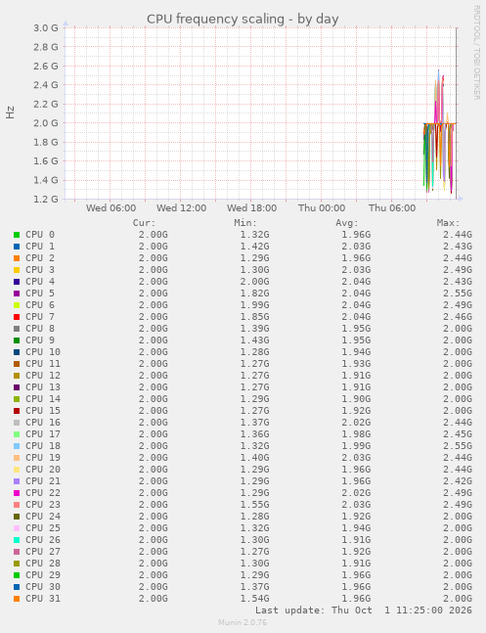Viewport: 486px width, 633px height.
Task: Click CPU 1 avg value 2.03G
Action: point(356,247)
